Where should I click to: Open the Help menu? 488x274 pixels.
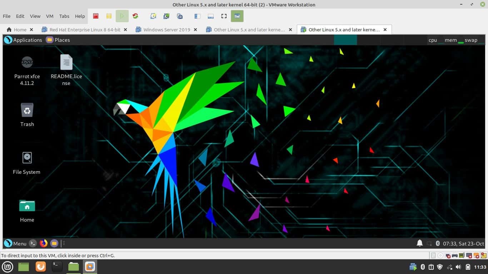coord(80,16)
